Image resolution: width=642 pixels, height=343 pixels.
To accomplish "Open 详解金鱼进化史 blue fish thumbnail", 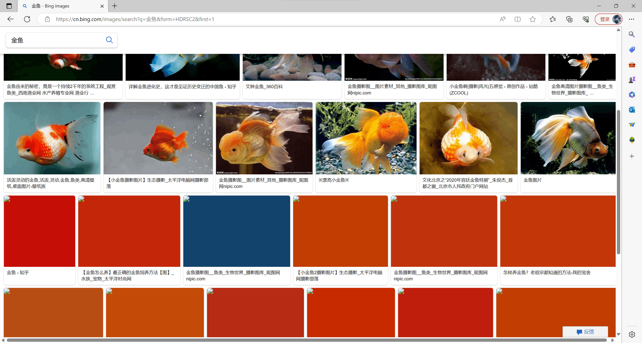I will (x=183, y=67).
